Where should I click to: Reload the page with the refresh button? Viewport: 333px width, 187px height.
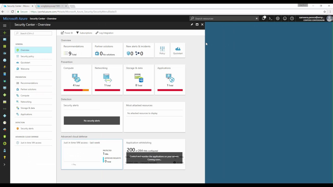(12, 12)
